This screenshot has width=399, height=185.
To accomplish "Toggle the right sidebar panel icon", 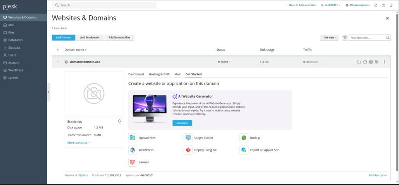I will point(388,19).
